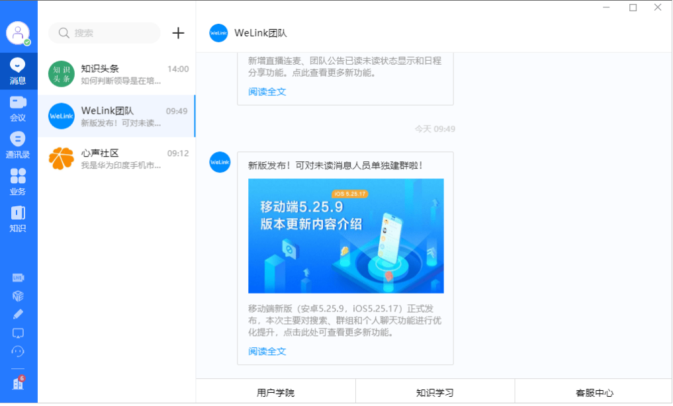Open the 心声社区 conversation

click(x=116, y=159)
